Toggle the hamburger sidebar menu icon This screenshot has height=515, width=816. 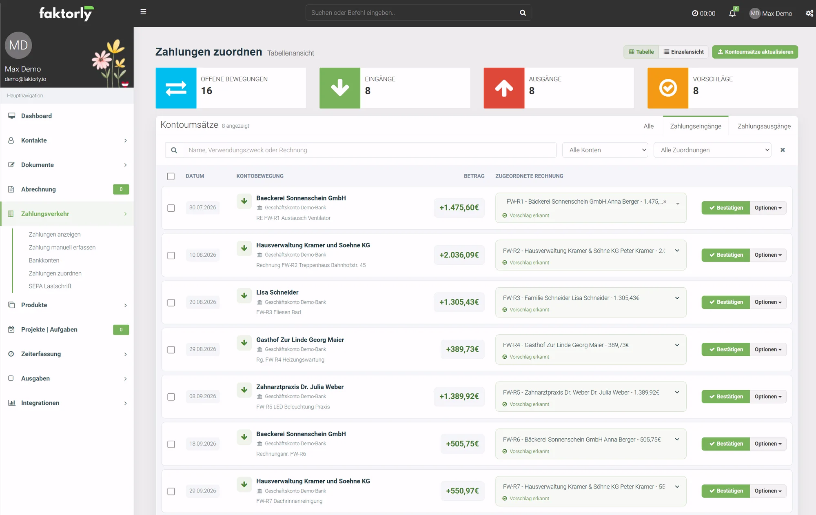click(x=143, y=11)
